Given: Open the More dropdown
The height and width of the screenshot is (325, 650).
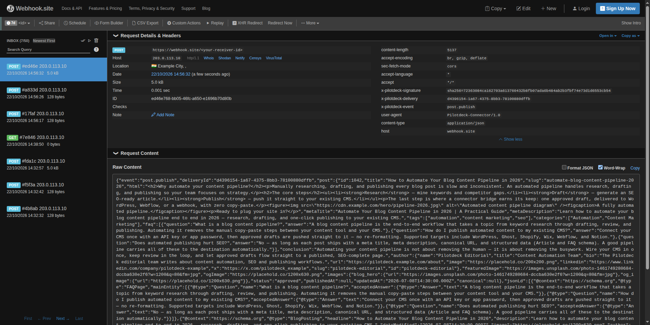Looking at the screenshot, I should [310, 23].
